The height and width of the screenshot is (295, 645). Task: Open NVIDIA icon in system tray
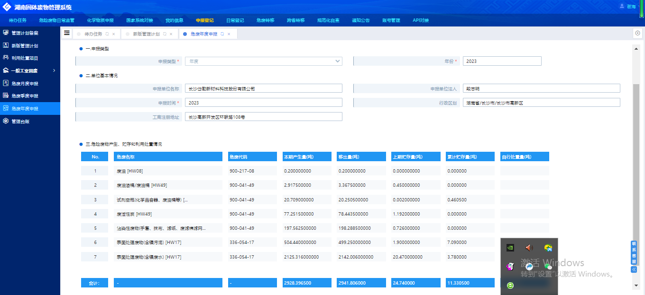pyautogui.click(x=510, y=247)
